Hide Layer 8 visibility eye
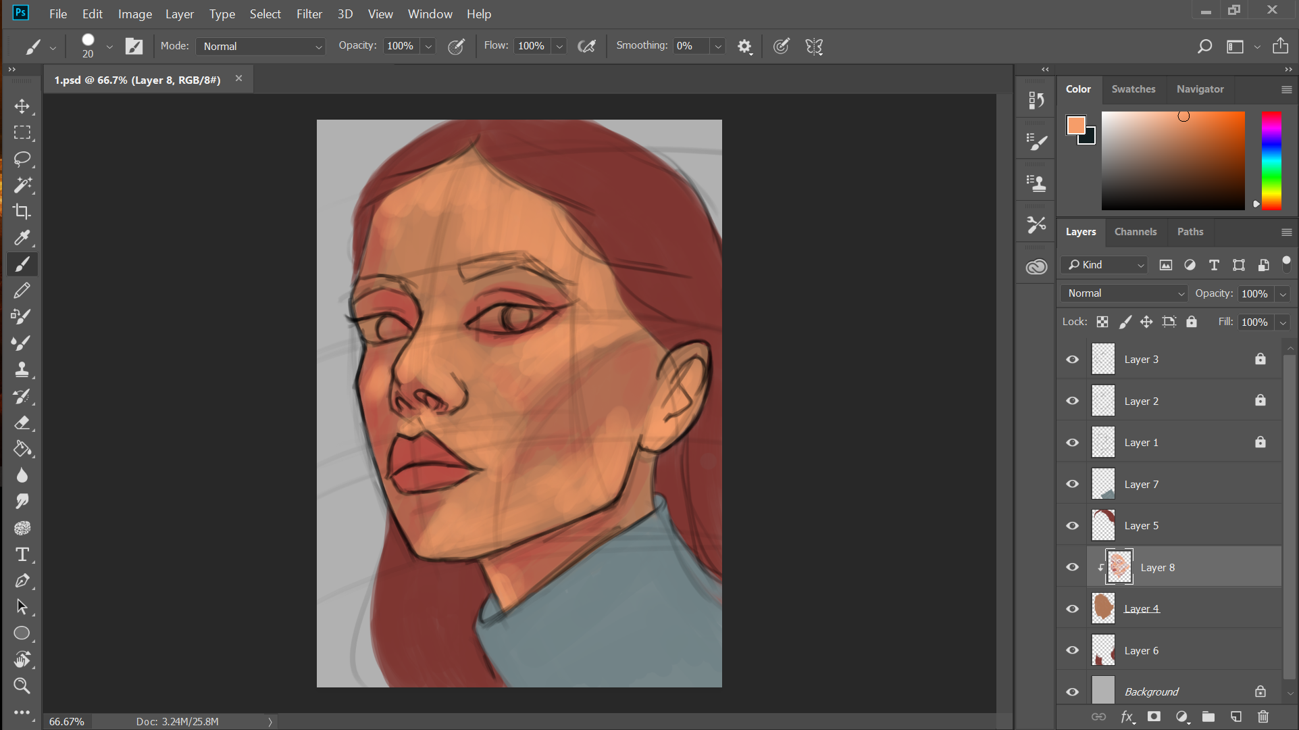This screenshot has height=730, width=1299. (x=1072, y=567)
